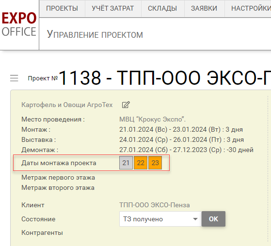Click the Выставка dates 24.01.2024 - 26.01.2024
Viewport: 271px width, 246px height.
tap(181, 139)
